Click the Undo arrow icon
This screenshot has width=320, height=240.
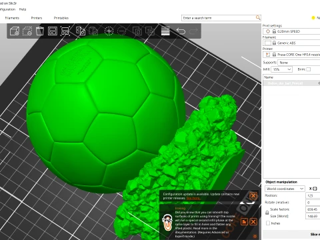click(181, 31)
